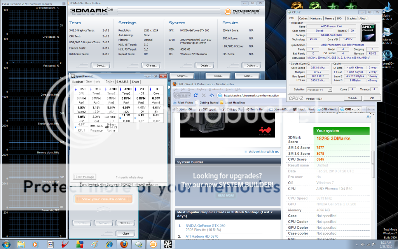Screen dimensions: 398x249
Task: Switch to Firefox on the taskbar
Action: (124, 244)
